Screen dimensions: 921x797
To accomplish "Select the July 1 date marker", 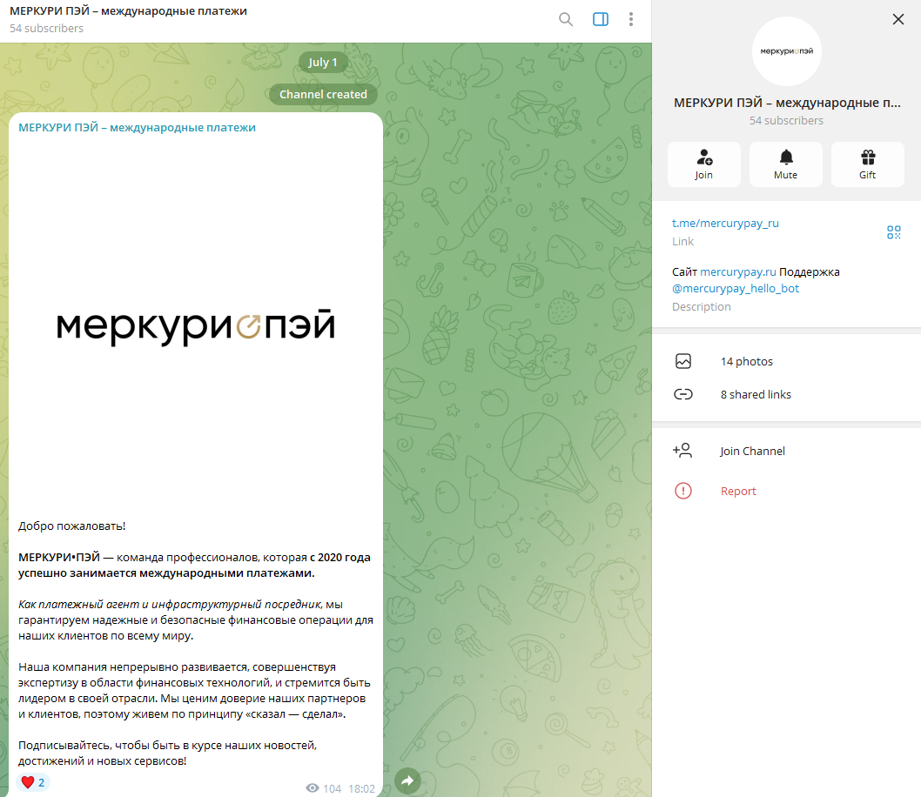I will [323, 62].
